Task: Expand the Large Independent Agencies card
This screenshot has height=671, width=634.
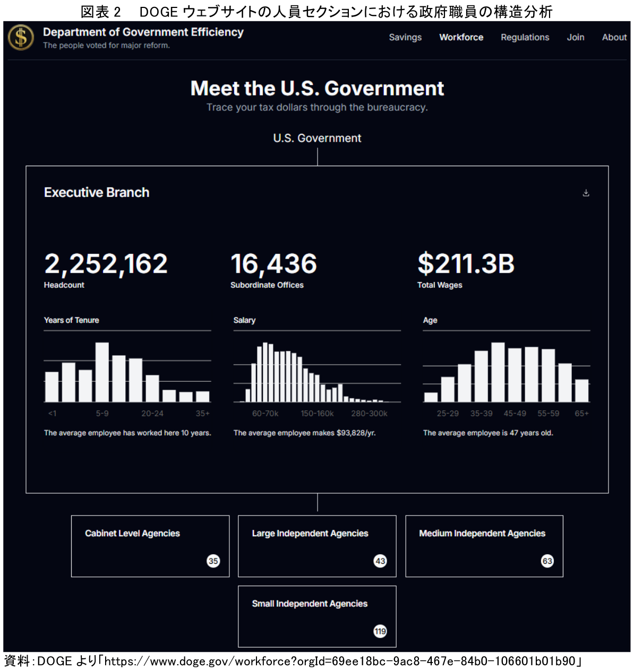Action: 317,546
